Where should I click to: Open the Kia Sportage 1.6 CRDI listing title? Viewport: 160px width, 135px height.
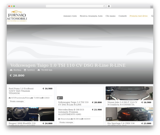pyautogui.click(x=121, y=124)
